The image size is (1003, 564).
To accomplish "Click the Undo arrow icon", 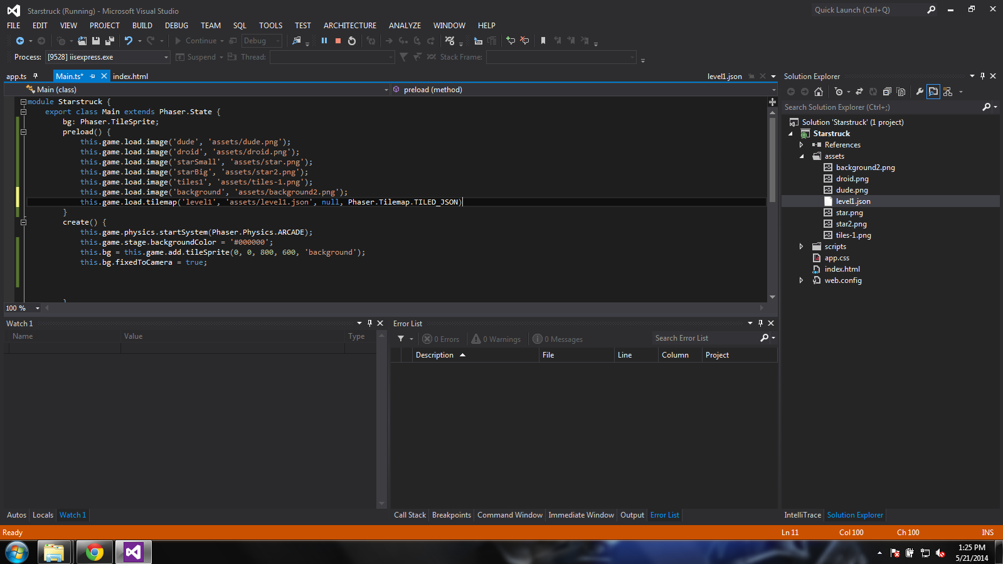I will coord(129,41).
